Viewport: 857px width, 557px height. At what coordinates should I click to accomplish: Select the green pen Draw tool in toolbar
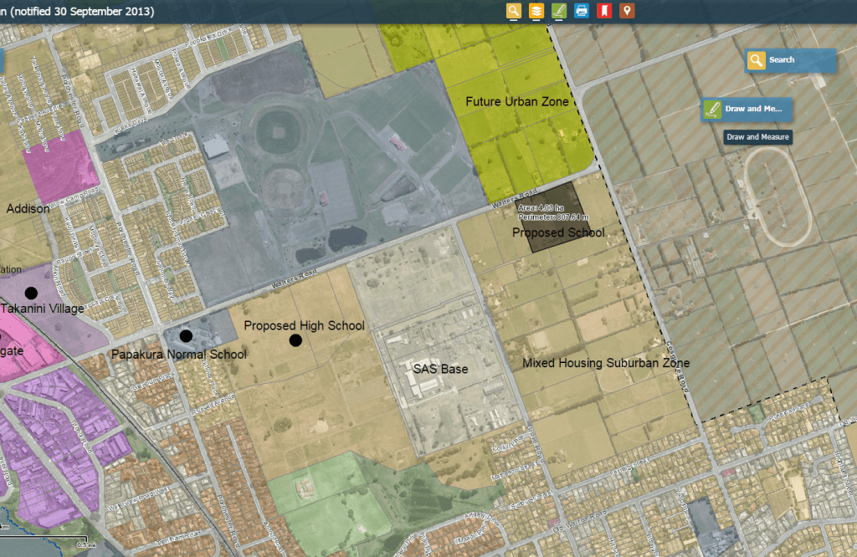(x=559, y=11)
